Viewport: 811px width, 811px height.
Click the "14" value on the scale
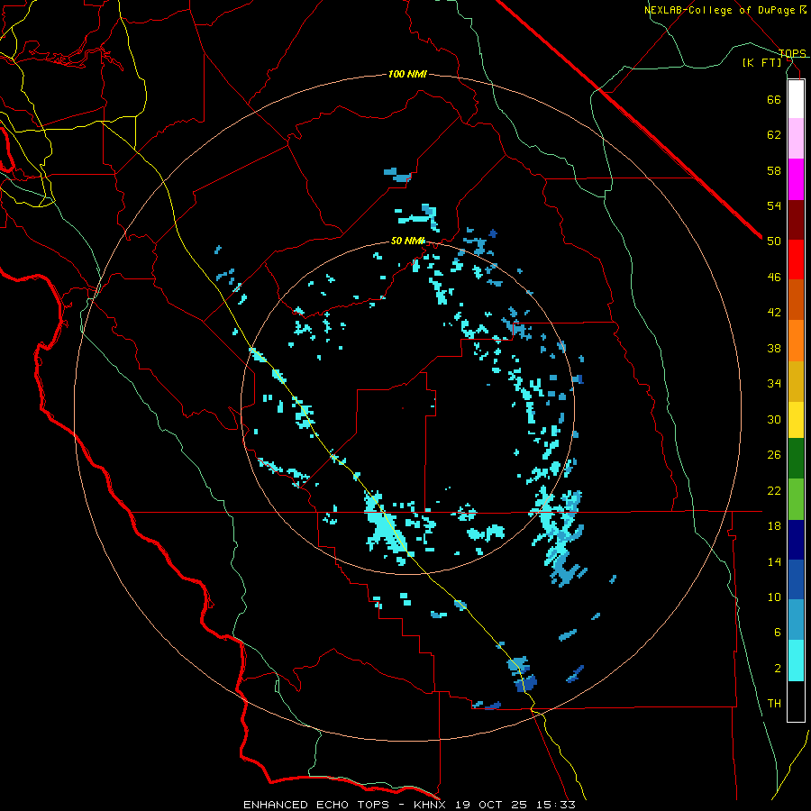[774, 561]
